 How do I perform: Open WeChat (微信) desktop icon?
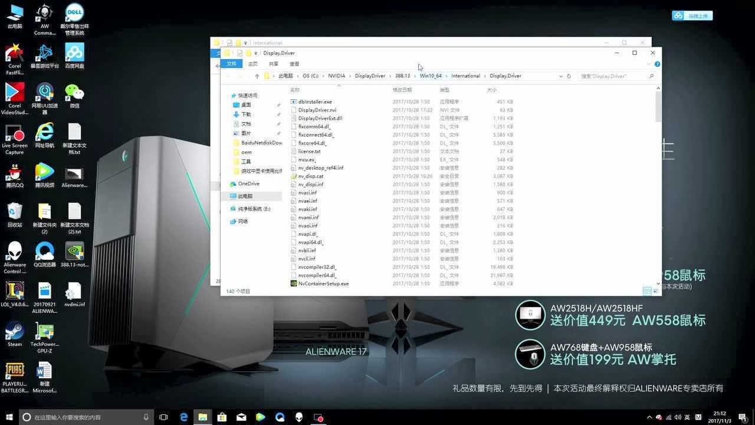[x=74, y=92]
